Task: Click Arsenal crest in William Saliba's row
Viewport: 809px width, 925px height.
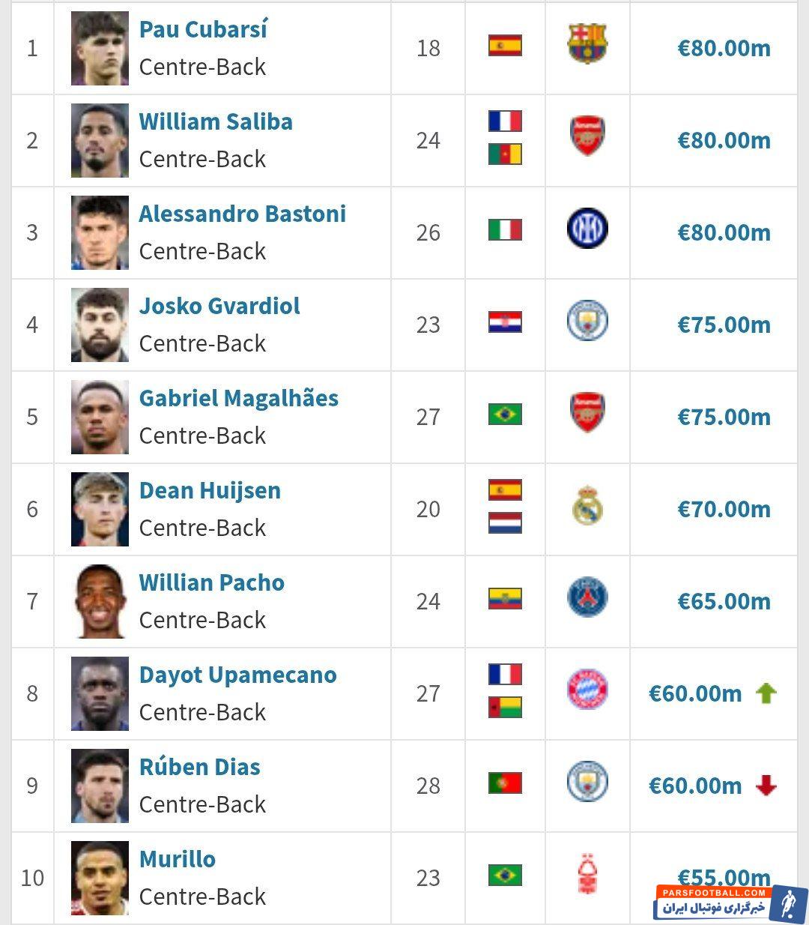Action: (x=587, y=136)
